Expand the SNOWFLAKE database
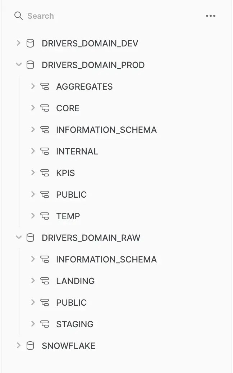Screen dimensions: 233x373 pos(18,346)
